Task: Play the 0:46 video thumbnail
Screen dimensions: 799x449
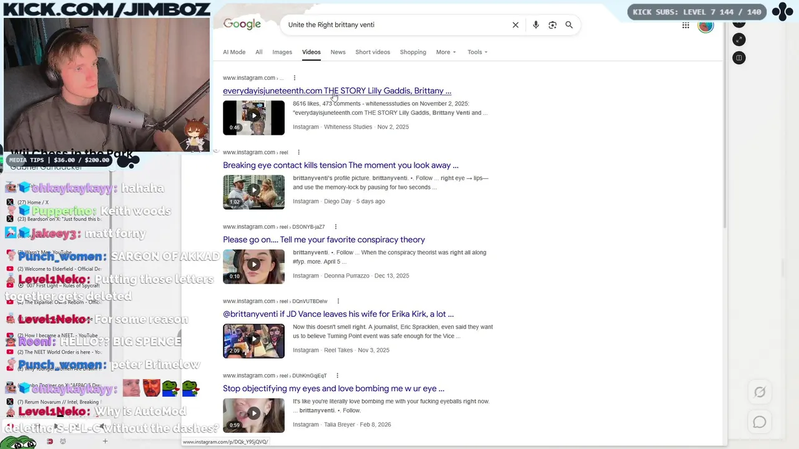Action: (x=253, y=117)
